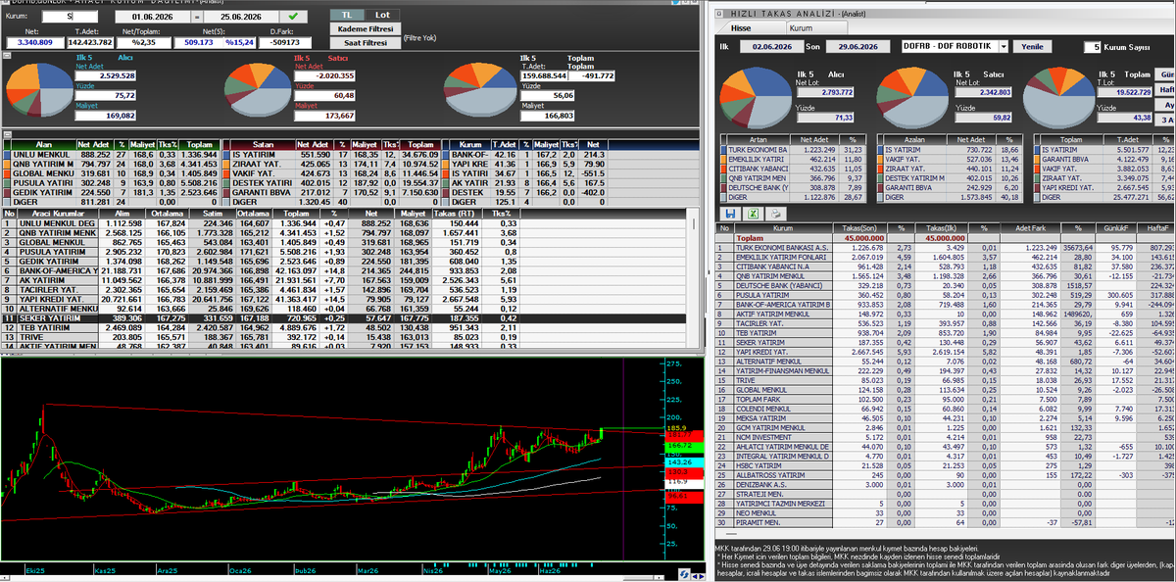Toggle the Lot display mode
The image size is (1176, 582).
tap(381, 15)
